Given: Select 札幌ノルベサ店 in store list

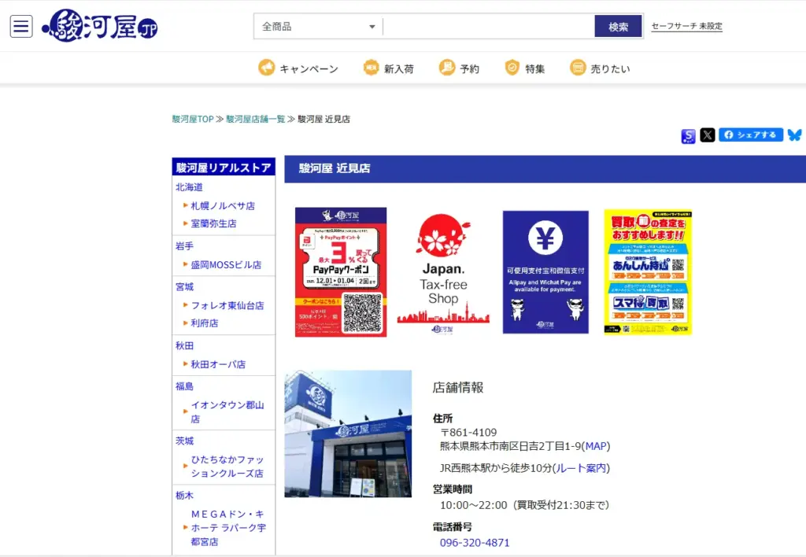Looking at the screenshot, I should (223, 206).
